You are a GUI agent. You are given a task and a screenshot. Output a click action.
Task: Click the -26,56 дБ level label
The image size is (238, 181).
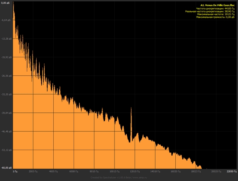tap(6, 75)
